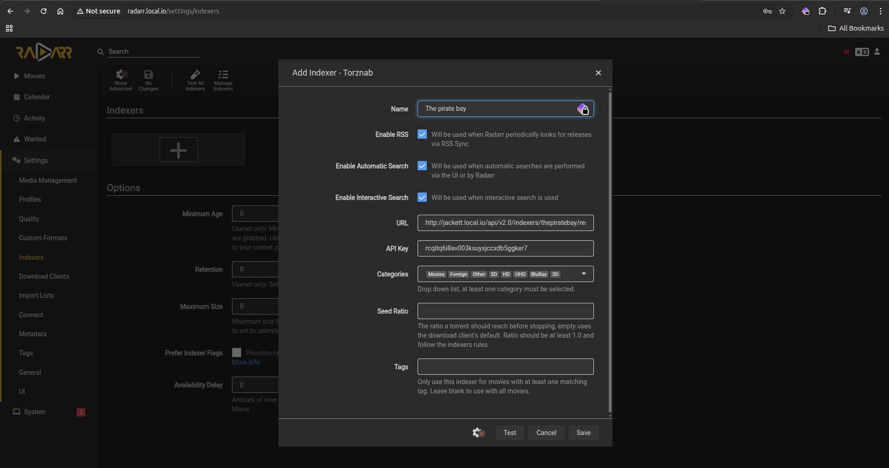Go to Tags settings
This screenshot has width=889, height=468.
click(26, 353)
